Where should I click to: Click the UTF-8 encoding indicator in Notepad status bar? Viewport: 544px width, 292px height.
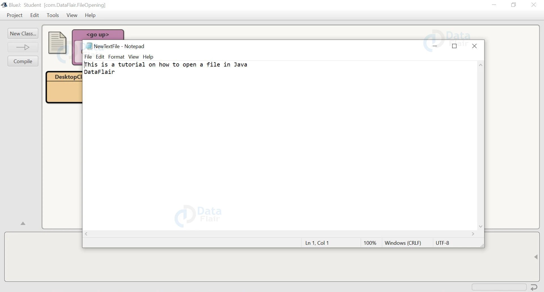point(443,242)
